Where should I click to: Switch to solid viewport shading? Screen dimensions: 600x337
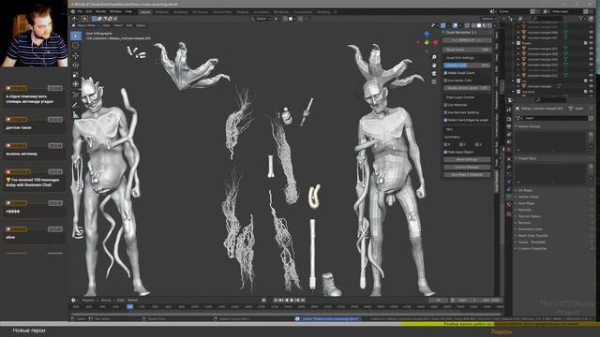tap(478, 25)
